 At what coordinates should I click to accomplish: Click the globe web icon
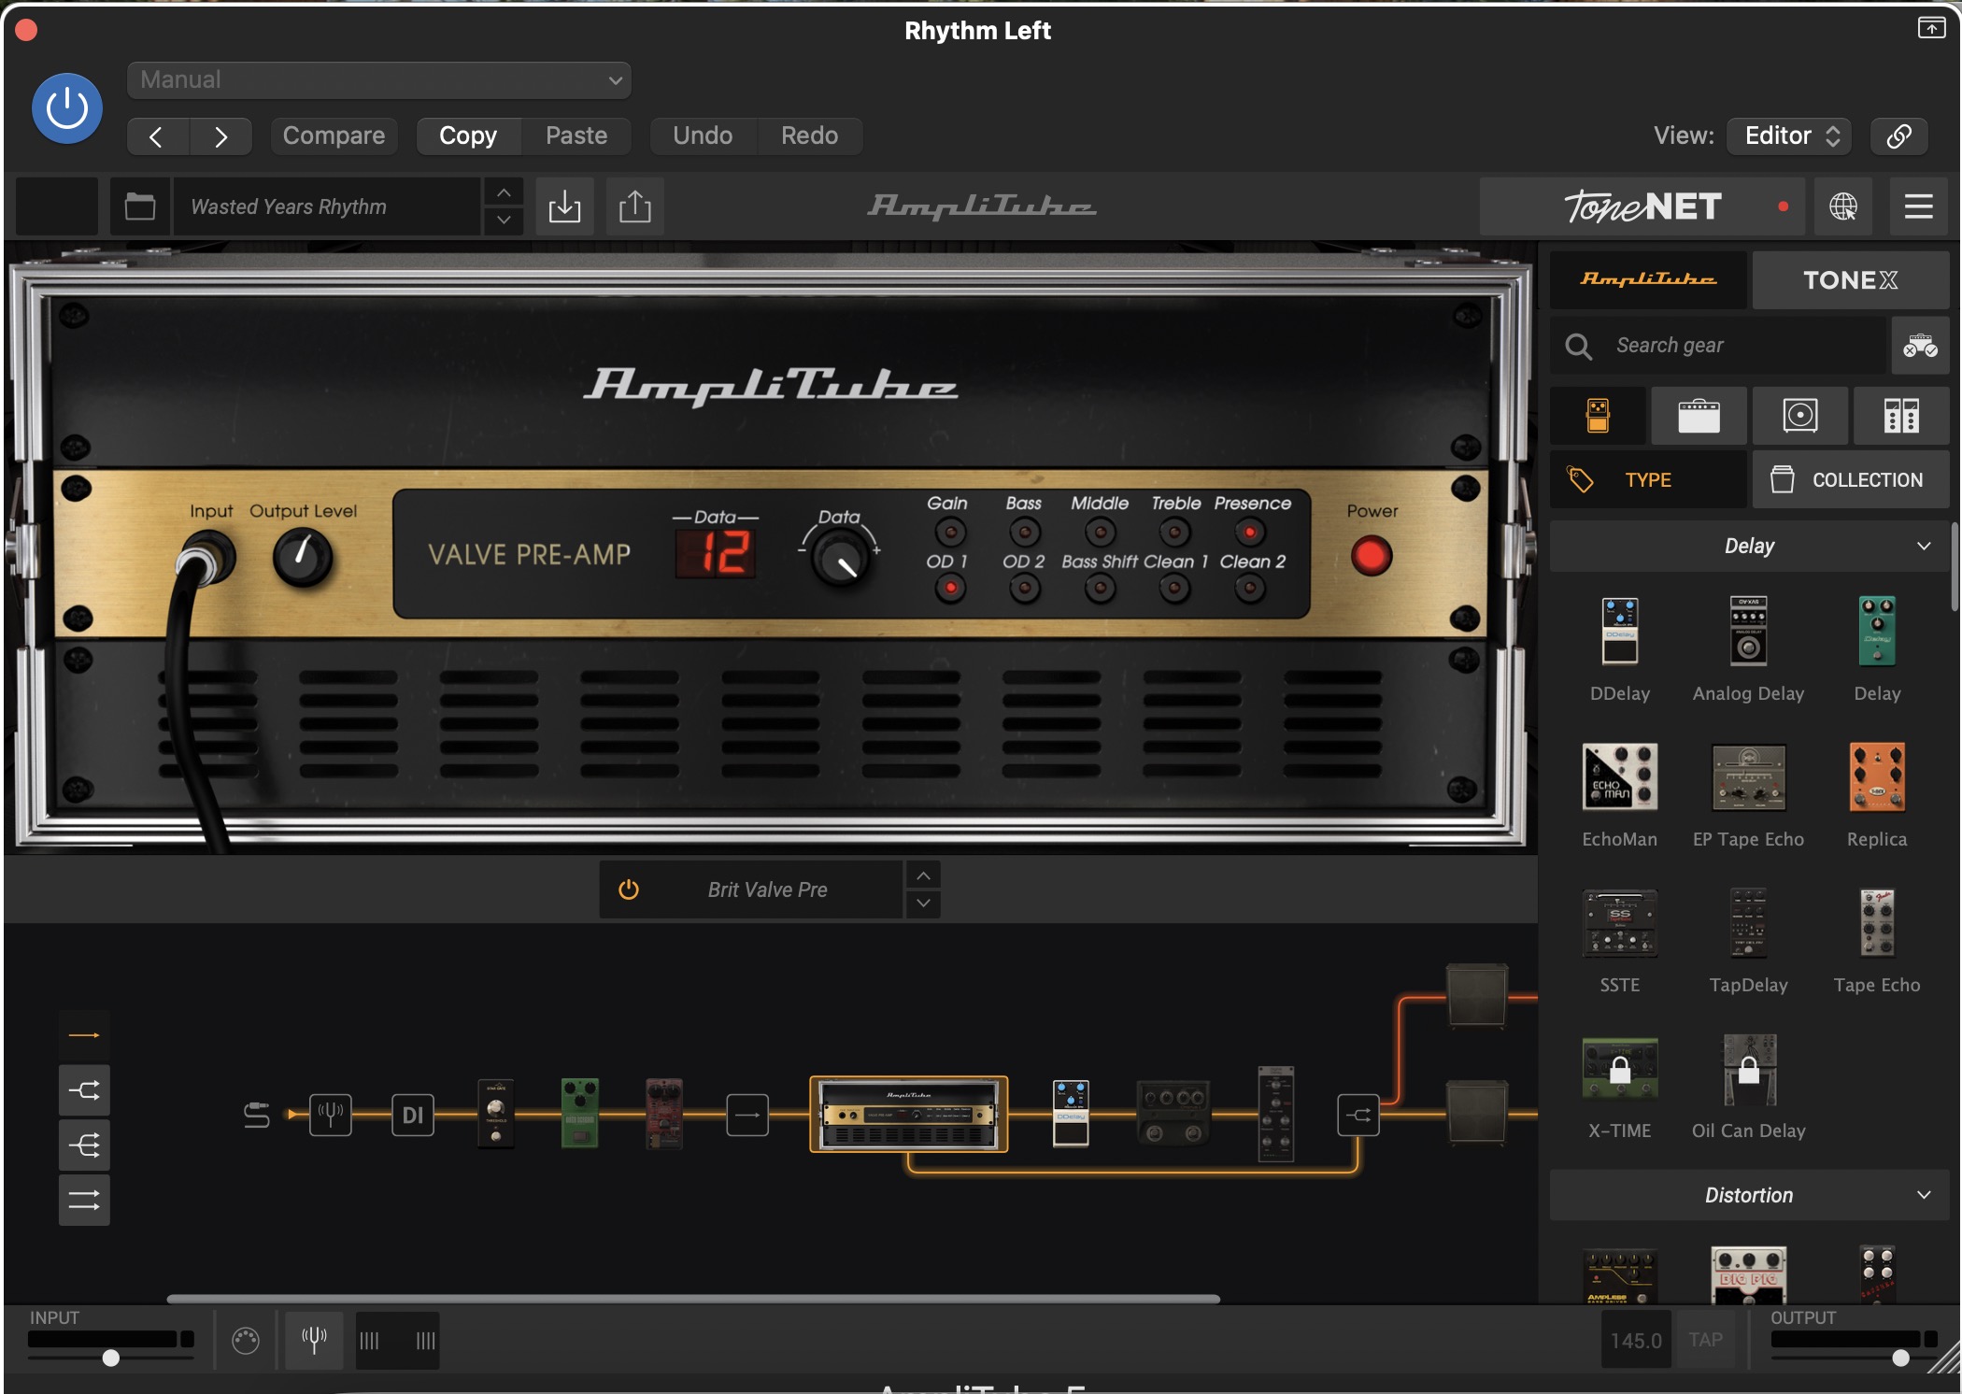point(1843,206)
